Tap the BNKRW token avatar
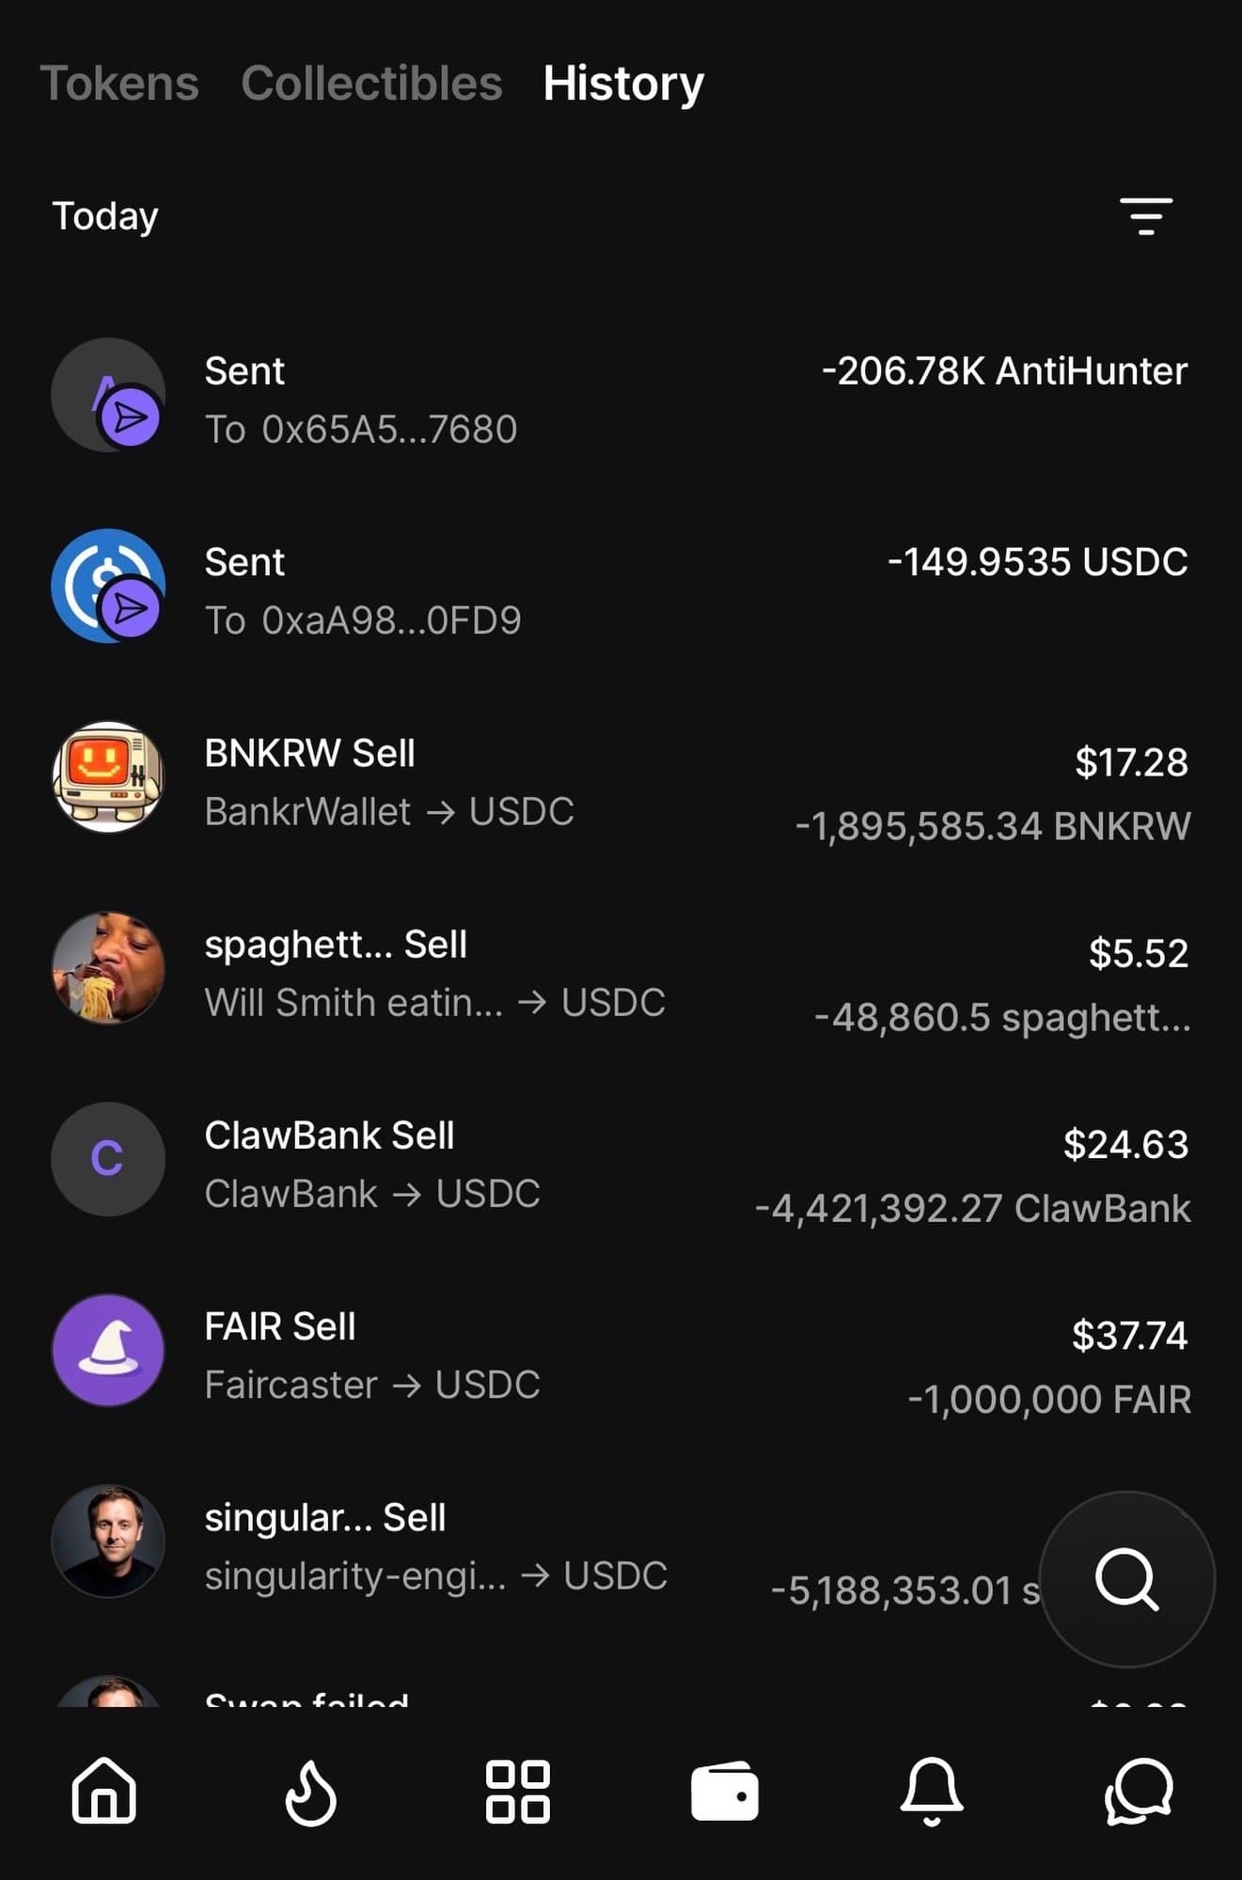 [x=108, y=777]
